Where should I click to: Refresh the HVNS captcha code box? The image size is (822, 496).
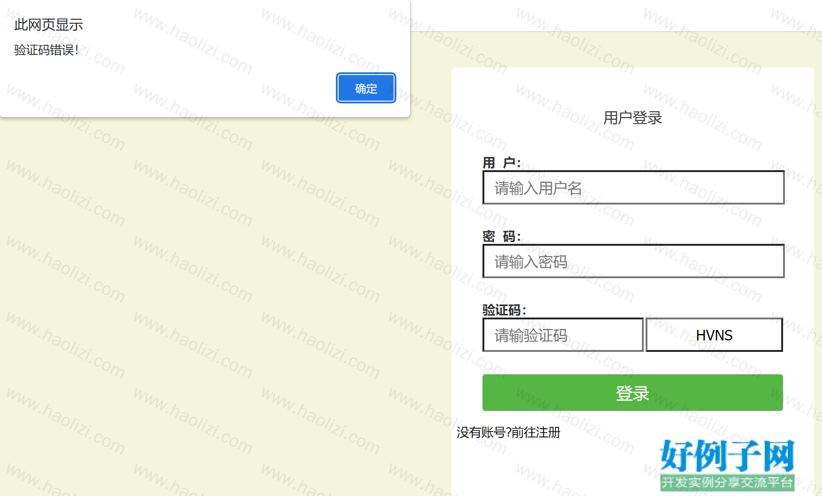[x=714, y=335]
